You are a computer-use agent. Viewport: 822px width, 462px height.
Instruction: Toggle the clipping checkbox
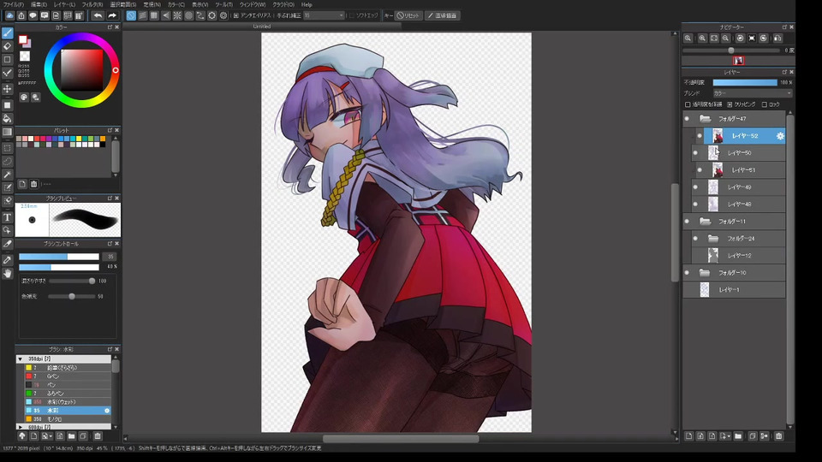pos(730,104)
